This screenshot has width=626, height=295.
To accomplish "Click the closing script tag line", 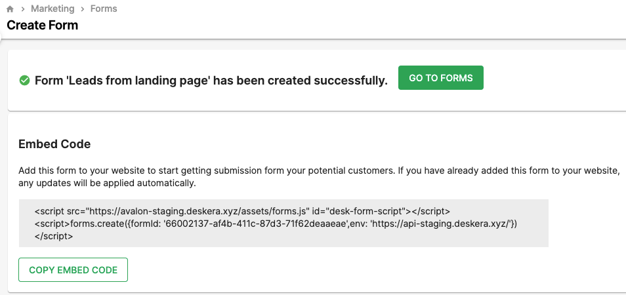I will point(54,236).
